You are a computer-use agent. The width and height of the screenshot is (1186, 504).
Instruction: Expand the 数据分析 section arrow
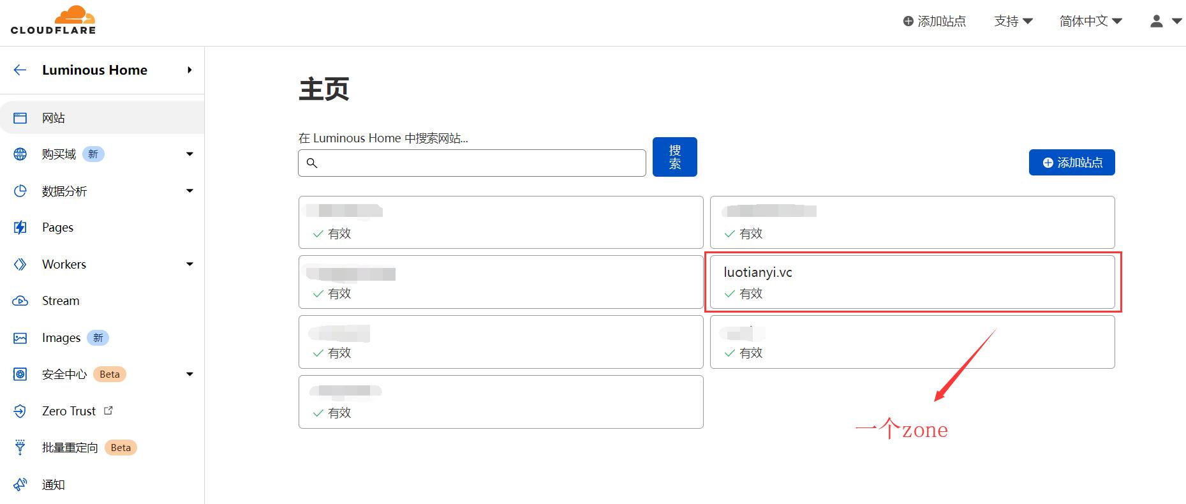[189, 191]
